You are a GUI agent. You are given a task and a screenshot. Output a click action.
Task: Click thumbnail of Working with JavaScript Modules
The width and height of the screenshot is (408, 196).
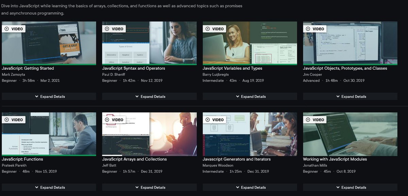click(x=350, y=134)
